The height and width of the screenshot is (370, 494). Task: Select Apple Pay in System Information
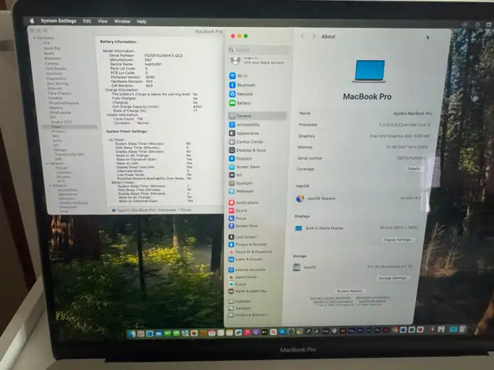[52, 48]
